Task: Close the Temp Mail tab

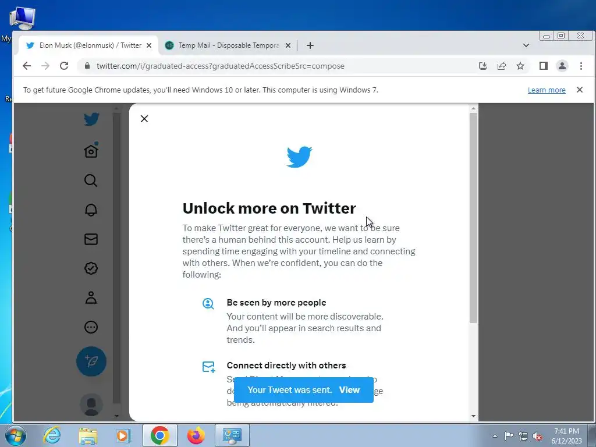Action: [x=288, y=45]
